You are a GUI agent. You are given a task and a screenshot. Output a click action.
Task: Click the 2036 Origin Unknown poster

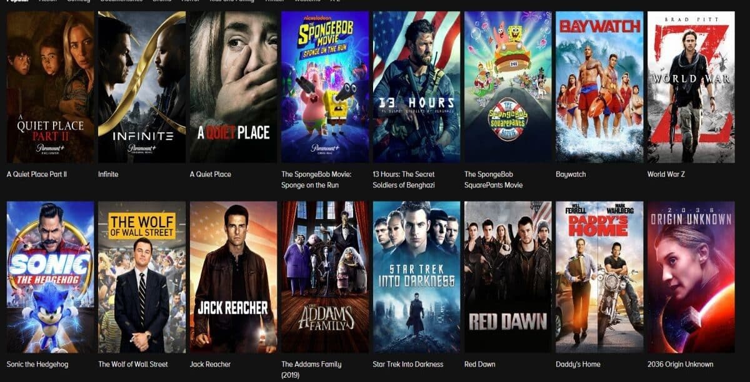coord(691,277)
